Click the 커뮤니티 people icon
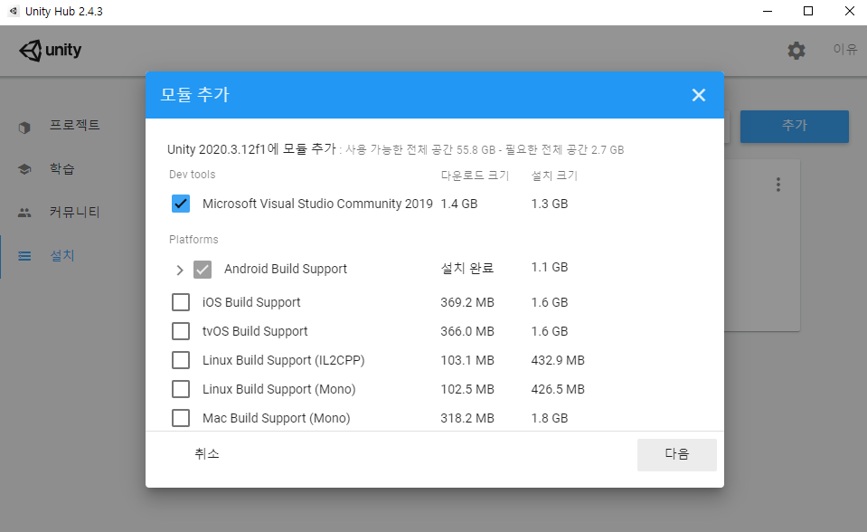This screenshot has height=532, width=867. pos(24,212)
